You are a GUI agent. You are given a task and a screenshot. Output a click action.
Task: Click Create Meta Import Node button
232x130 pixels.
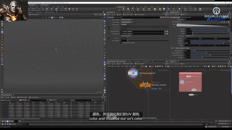pyautogui.click(x=126, y=36)
